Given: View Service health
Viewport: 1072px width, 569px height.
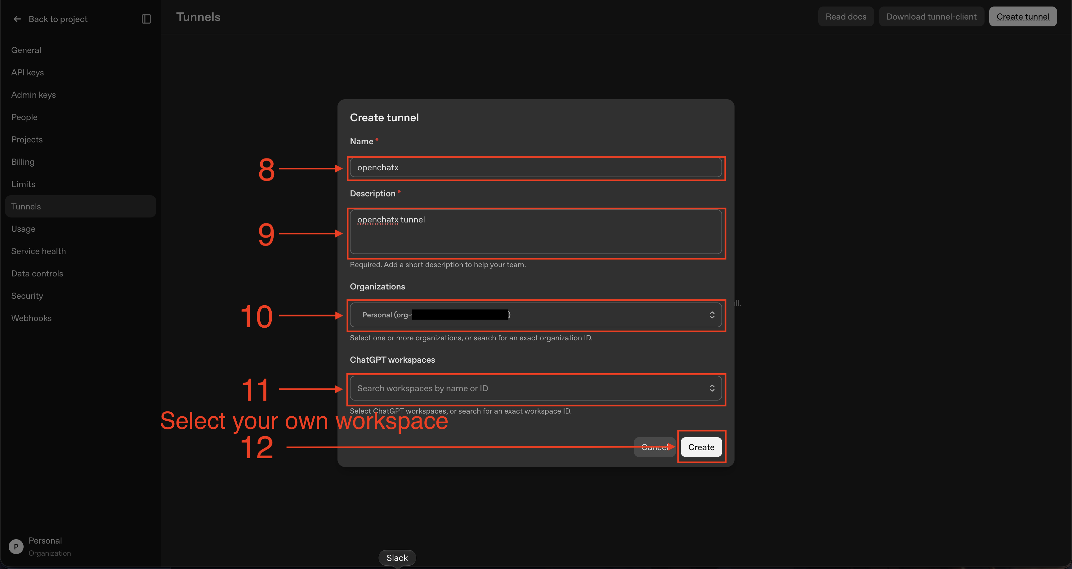Looking at the screenshot, I should tap(38, 251).
